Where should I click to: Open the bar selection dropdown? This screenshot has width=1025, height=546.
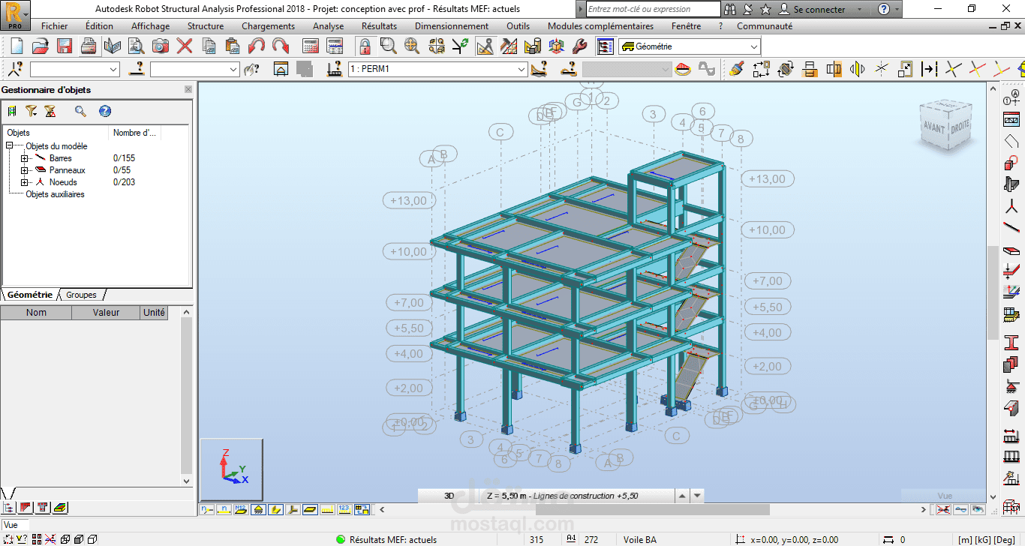[233, 69]
